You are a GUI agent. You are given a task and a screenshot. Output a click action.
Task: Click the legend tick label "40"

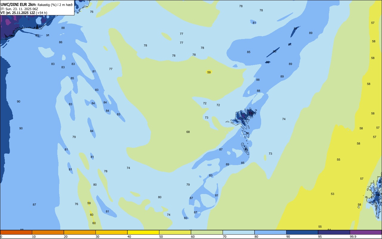coord(129,237)
